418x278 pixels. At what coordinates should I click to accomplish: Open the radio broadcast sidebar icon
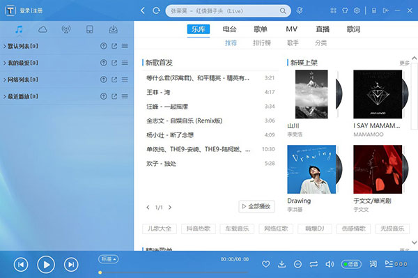66,29
